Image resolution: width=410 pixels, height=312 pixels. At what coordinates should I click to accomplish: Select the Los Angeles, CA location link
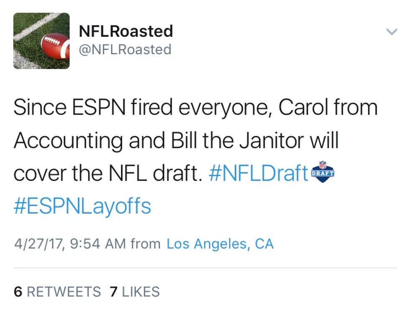tap(220, 244)
